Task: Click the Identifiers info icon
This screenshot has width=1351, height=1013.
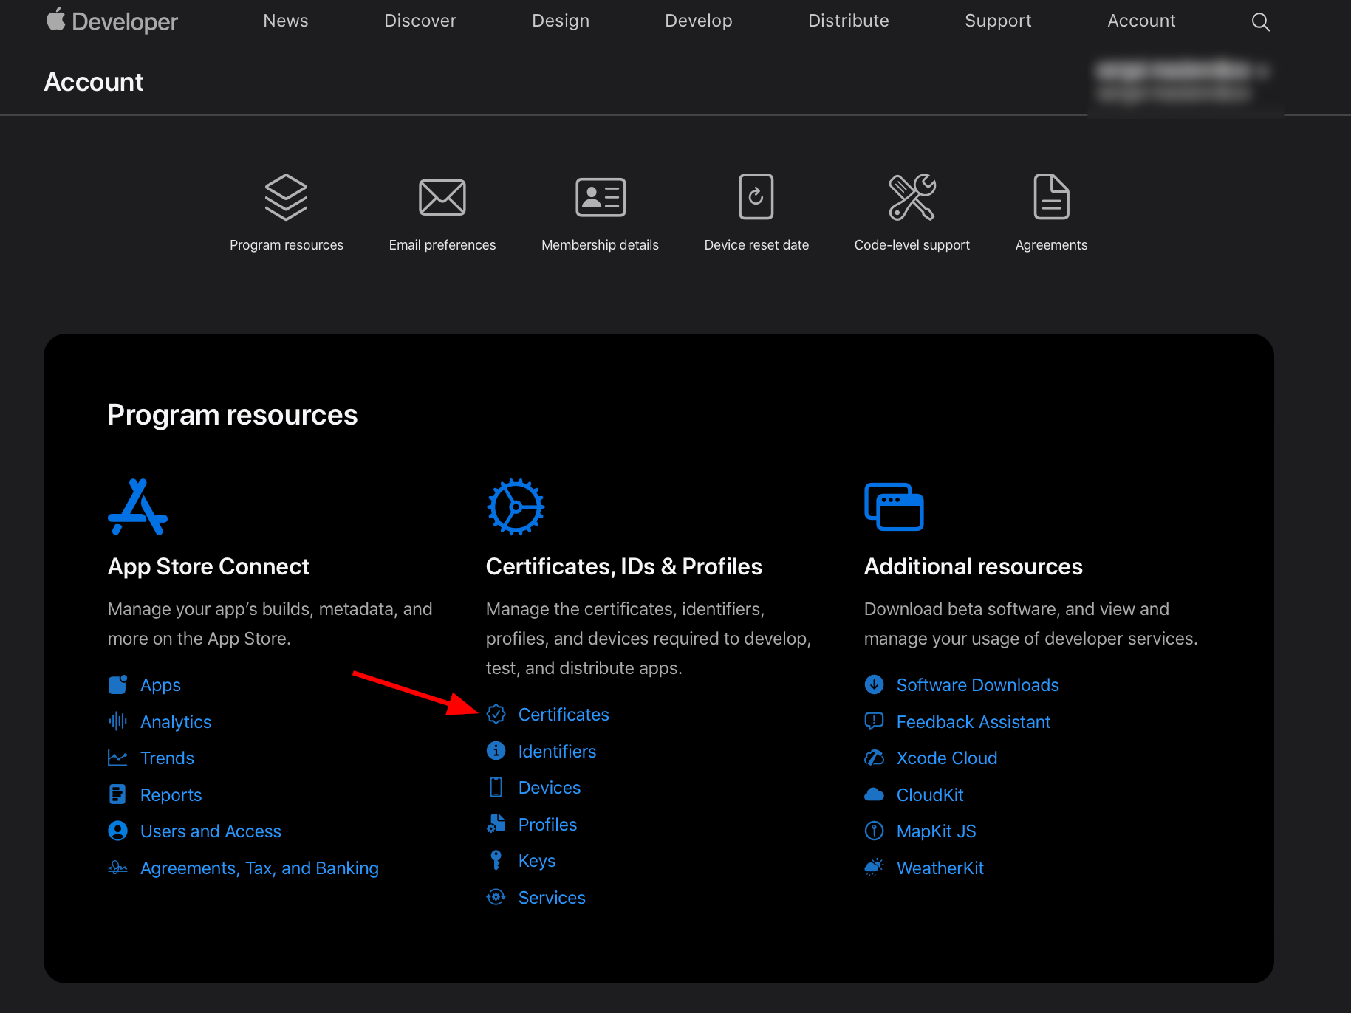Action: tap(496, 751)
